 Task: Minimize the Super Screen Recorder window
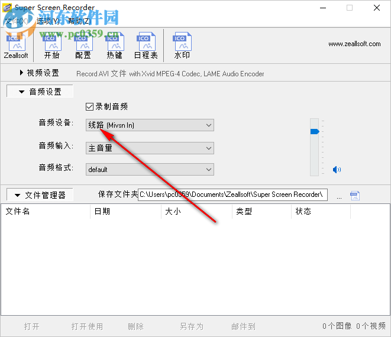(323, 8)
